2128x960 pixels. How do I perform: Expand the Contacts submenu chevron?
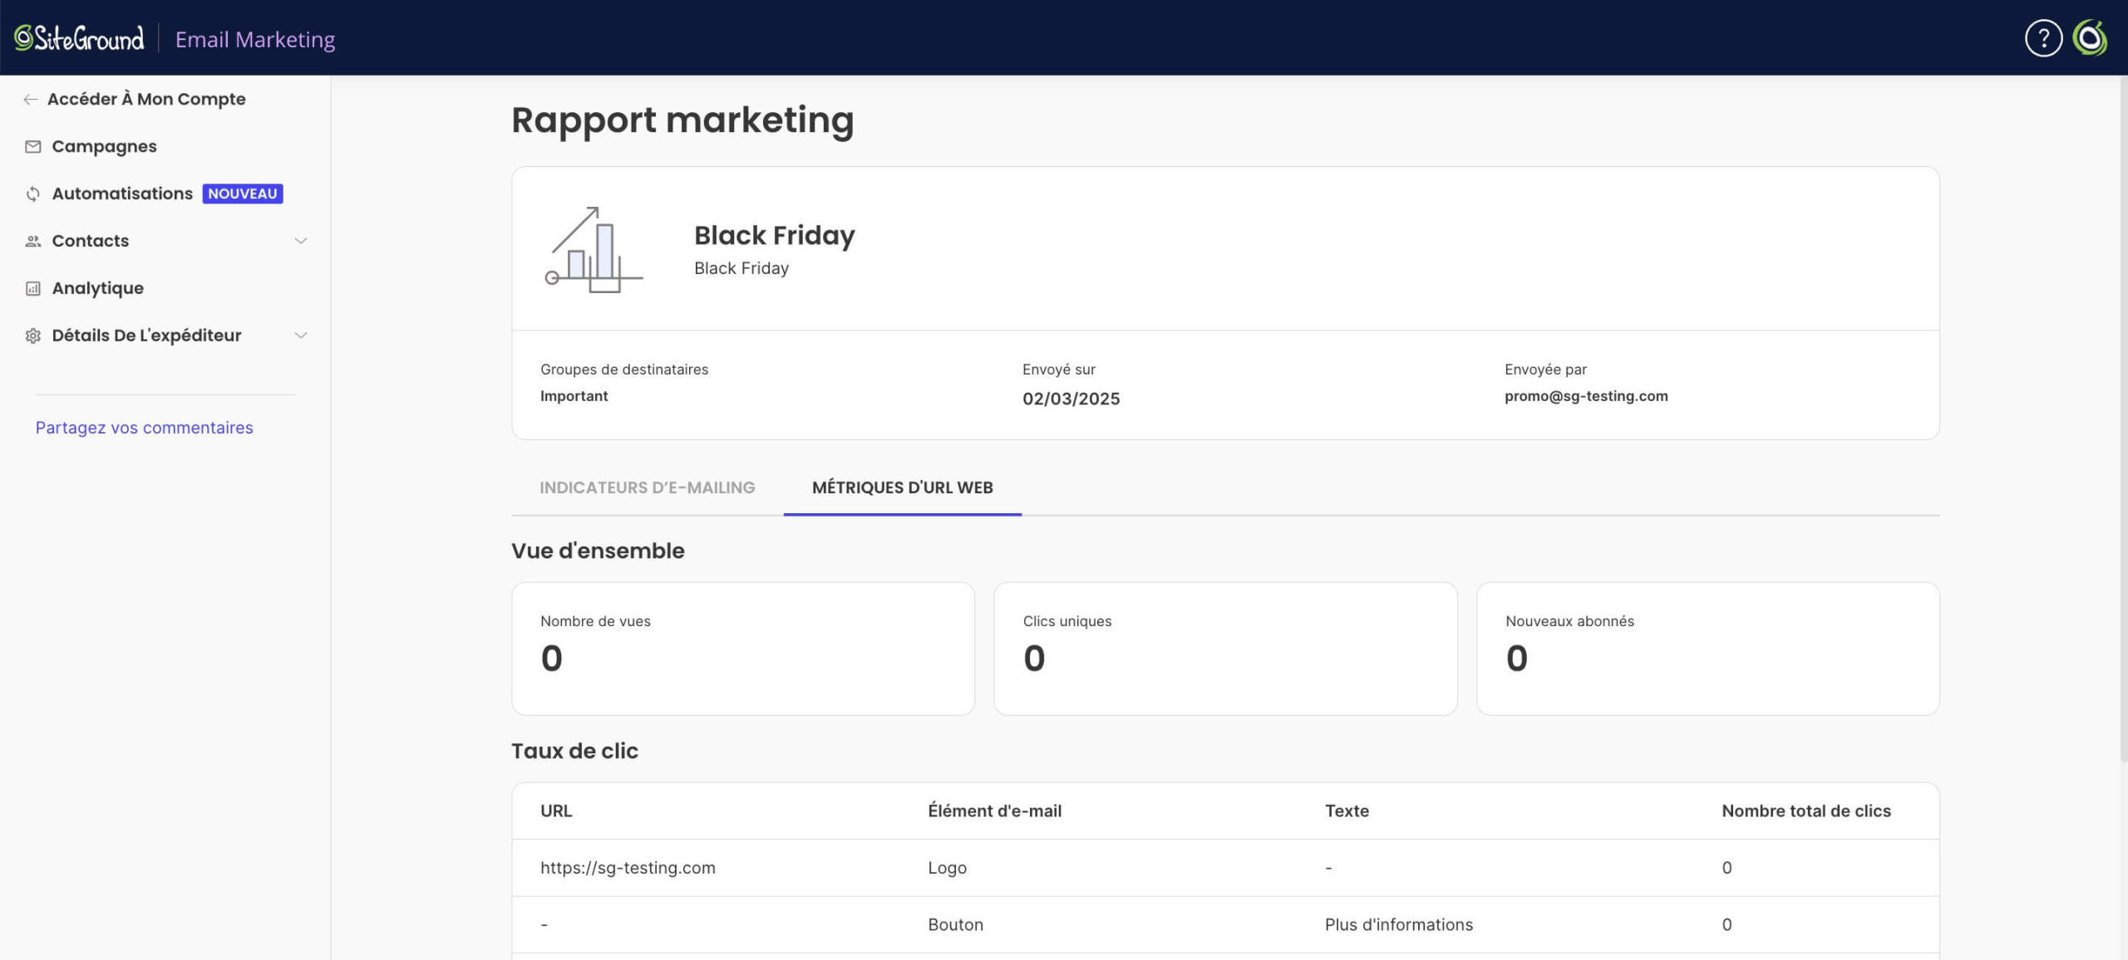point(301,241)
